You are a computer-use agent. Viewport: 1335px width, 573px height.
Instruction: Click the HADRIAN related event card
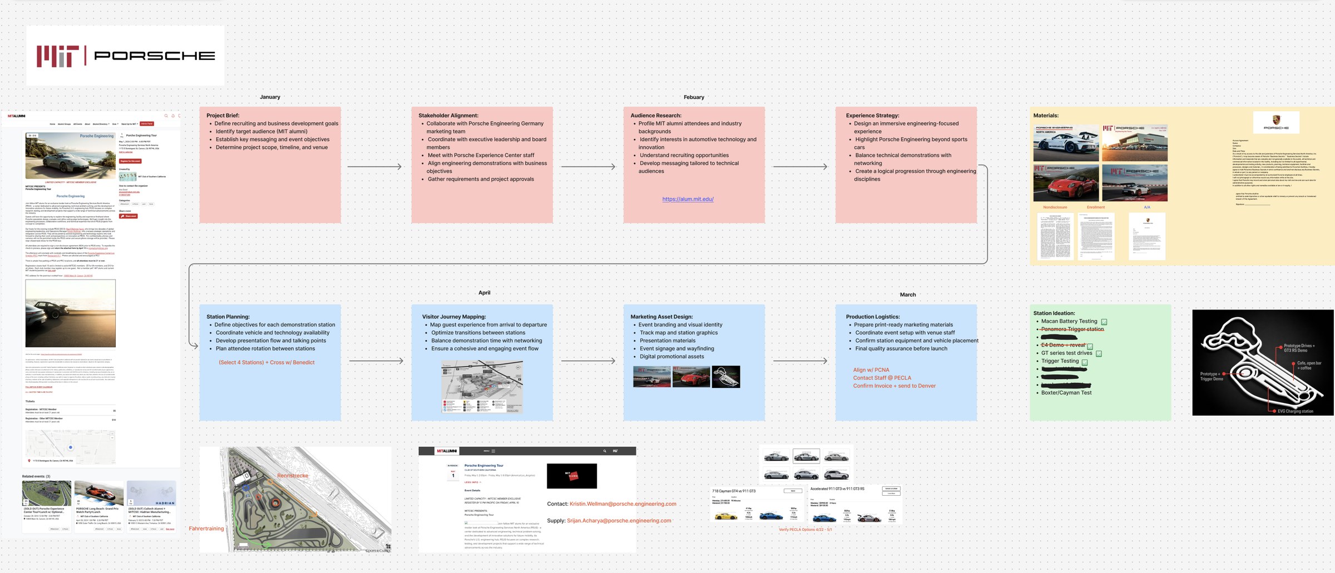(x=151, y=506)
